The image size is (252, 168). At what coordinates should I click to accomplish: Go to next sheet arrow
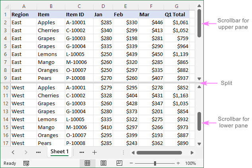click(x=26, y=152)
